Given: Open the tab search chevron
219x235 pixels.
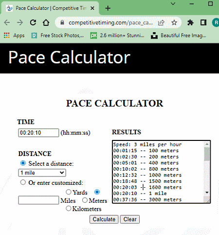Looking at the screenshot, I should tap(173, 3).
